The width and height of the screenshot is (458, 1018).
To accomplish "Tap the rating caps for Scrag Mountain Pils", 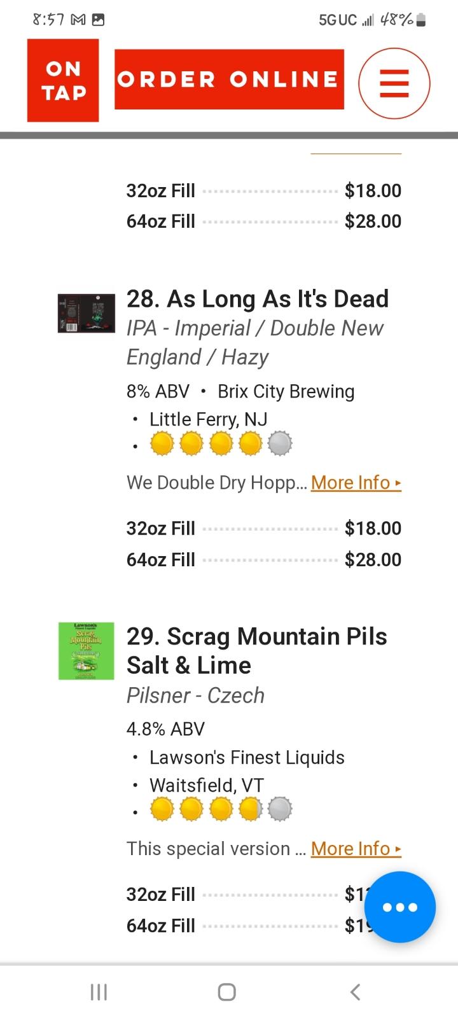I will point(221,809).
